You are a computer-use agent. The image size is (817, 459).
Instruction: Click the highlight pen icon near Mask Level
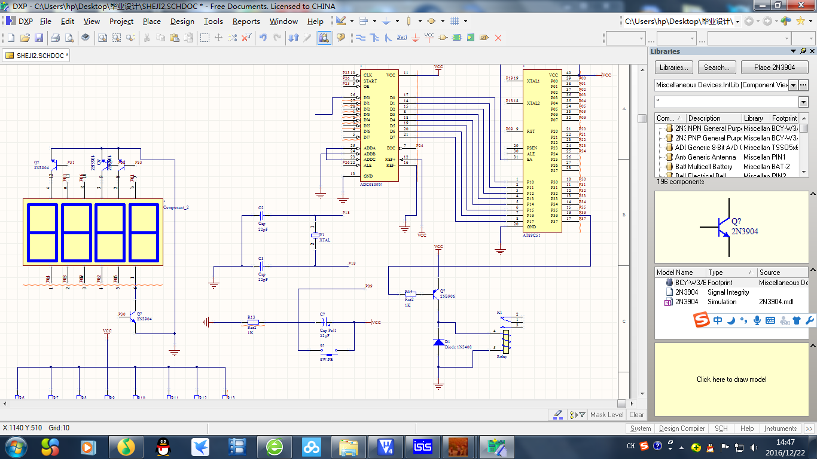pos(557,414)
